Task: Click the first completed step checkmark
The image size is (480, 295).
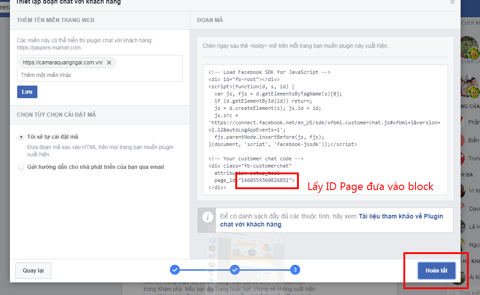Action: pyautogui.click(x=175, y=270)
